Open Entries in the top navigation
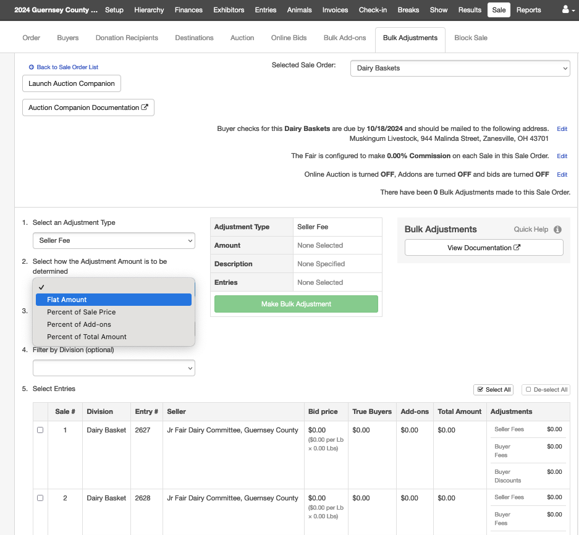 266,10
